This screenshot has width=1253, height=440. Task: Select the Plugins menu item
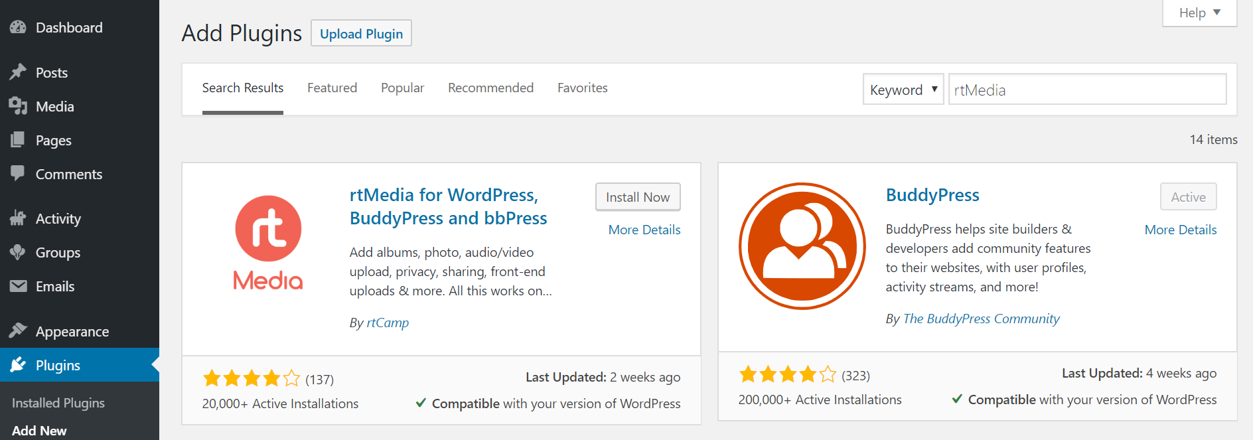(80, 365)
